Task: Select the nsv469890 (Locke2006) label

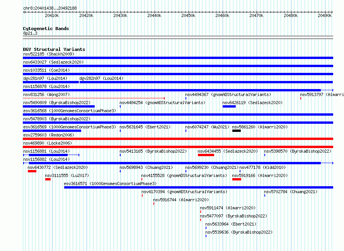Action: point(48,143)
